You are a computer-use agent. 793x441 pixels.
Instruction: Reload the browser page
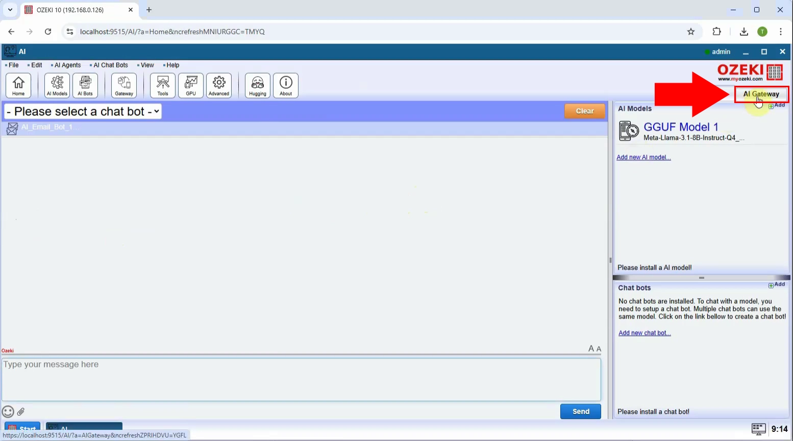point(48,32)
